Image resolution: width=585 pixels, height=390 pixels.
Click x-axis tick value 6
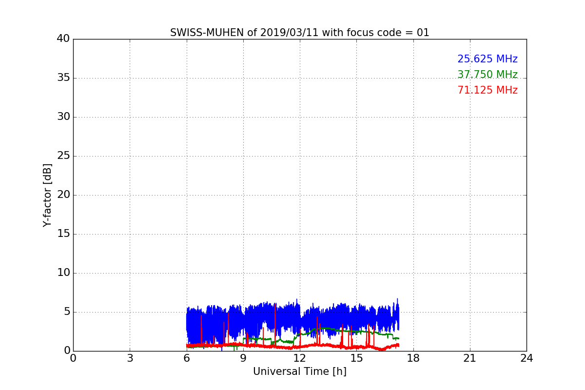[186, 358]
